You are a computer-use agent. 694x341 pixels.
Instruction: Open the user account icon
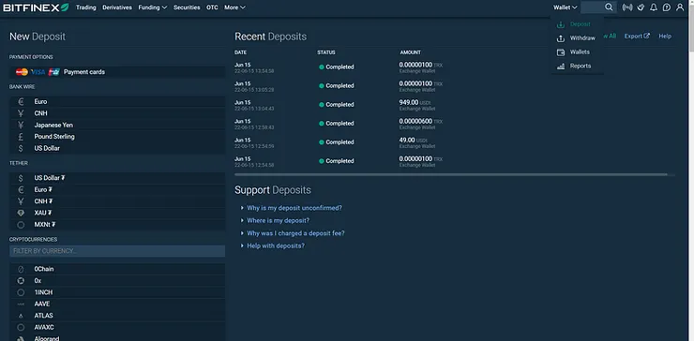point(680,7)
